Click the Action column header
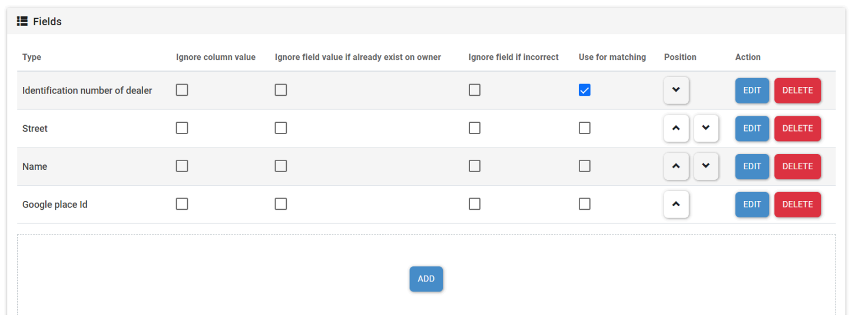 [748, 57]
